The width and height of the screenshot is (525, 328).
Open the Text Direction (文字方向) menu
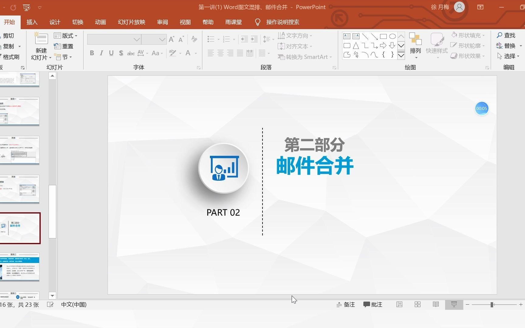click(x=295, y=36)
